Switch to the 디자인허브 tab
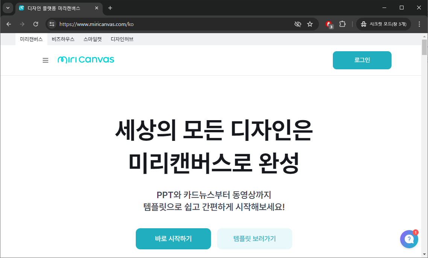This screenshot has width=428, height=258. click(x=122, y=39)
